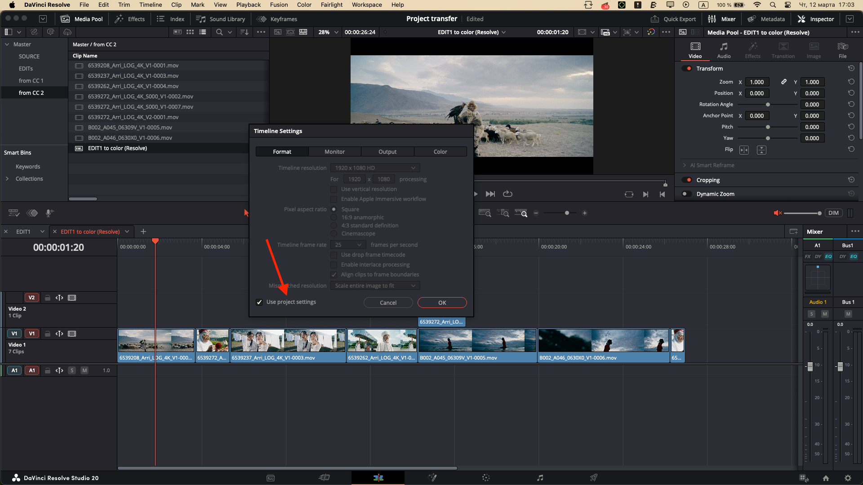Open the Effects library panel
The width and height of the screenshot is (863, 485).
click(130, 19)
